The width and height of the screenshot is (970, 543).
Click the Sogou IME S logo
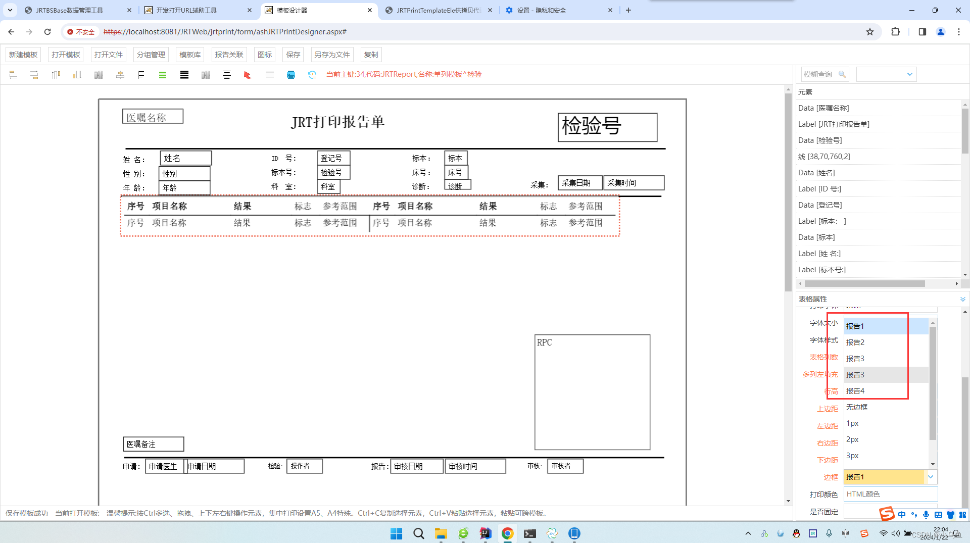[x=887, y=514]
